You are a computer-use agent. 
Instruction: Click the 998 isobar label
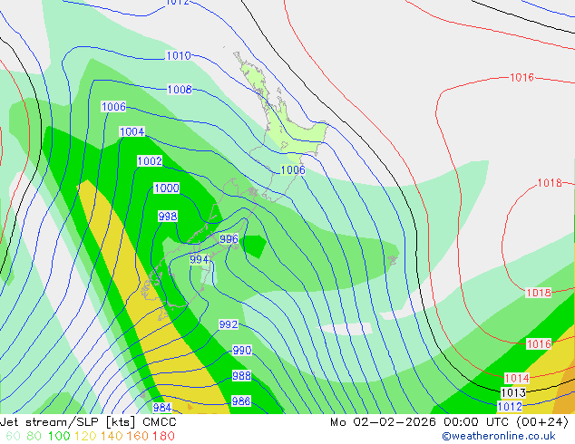pos(168,217)
